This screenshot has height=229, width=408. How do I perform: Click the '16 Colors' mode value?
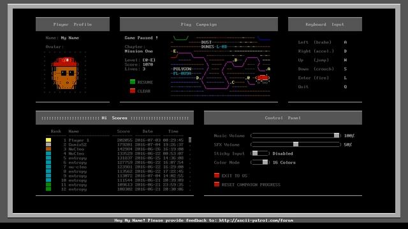[284, 163]
